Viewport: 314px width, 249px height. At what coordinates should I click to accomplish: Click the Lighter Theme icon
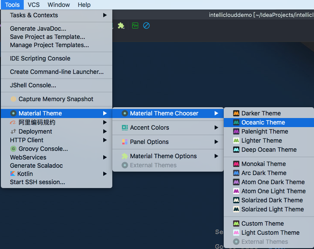click(x=236, y=140)
